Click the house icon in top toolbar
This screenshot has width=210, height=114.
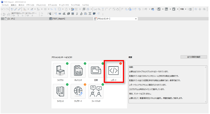pos(118,9)
